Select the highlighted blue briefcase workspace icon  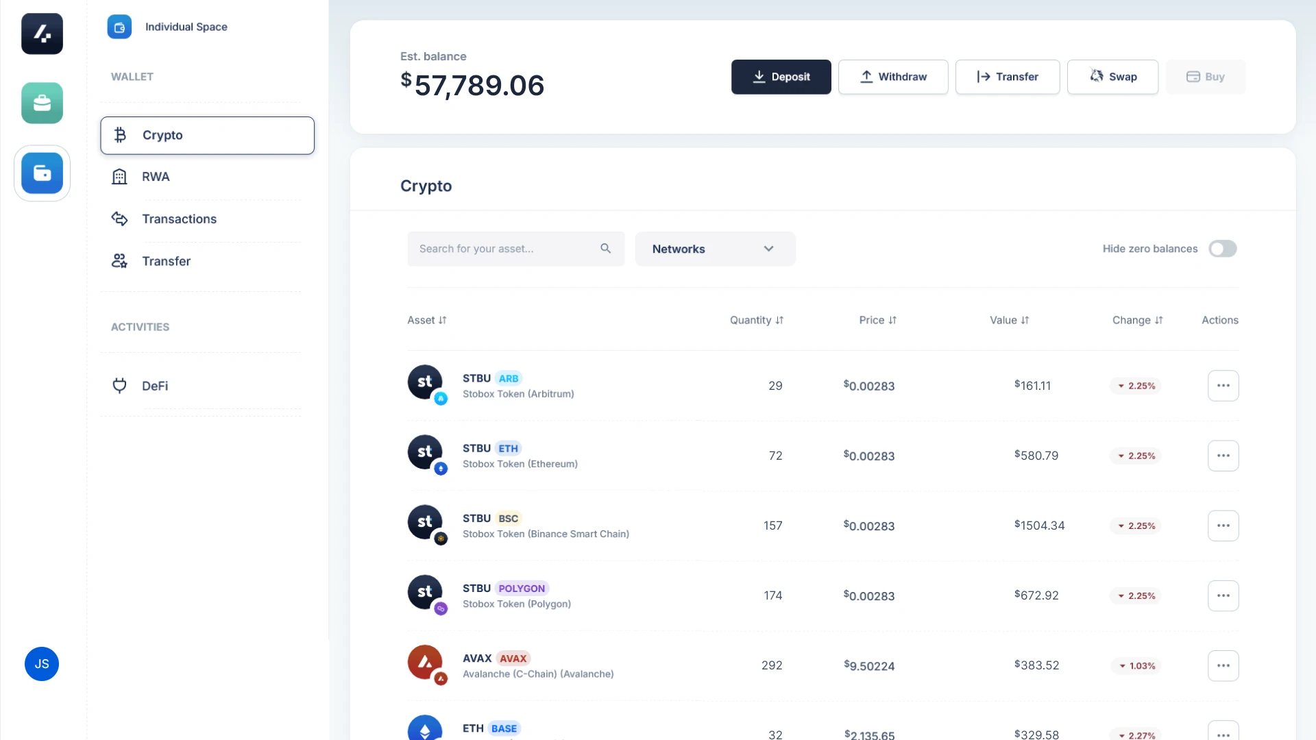click(42, 173)
